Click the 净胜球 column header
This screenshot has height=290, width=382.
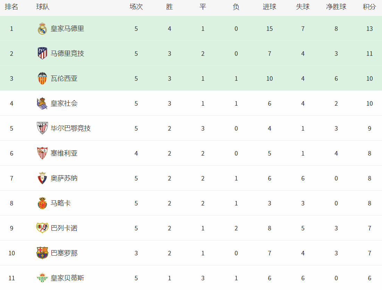pyautogui.click(x=336, y=7)
